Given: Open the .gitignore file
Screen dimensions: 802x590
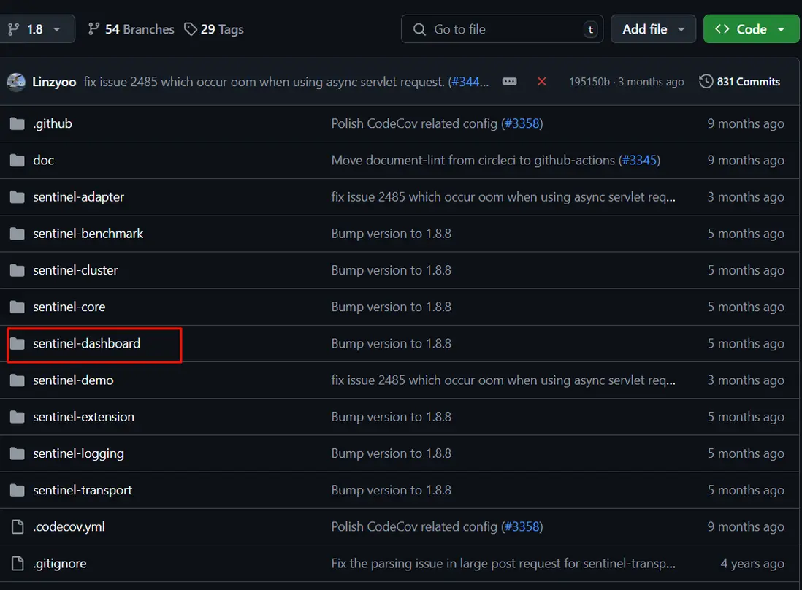Looking at the screenshot, I should coord(60,563).
